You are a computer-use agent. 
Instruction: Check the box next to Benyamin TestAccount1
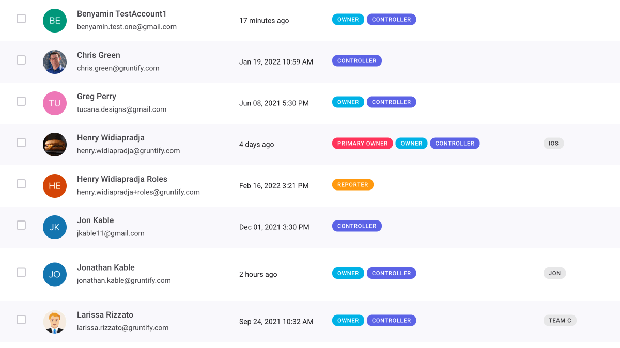pyautogui.click(x=21, y=18)
